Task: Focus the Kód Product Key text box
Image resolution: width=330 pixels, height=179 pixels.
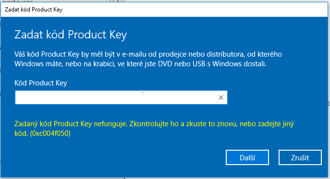Action: point(121,97)
